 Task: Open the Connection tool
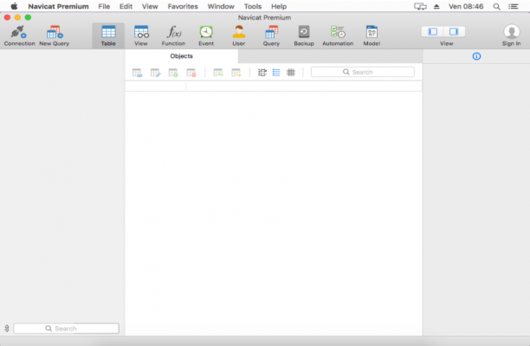point(19,35)
